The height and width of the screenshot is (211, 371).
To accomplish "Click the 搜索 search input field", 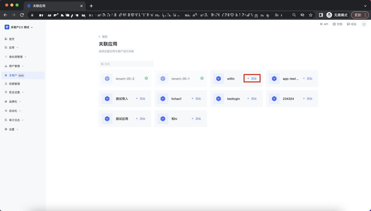I will (x=126, y=64).
